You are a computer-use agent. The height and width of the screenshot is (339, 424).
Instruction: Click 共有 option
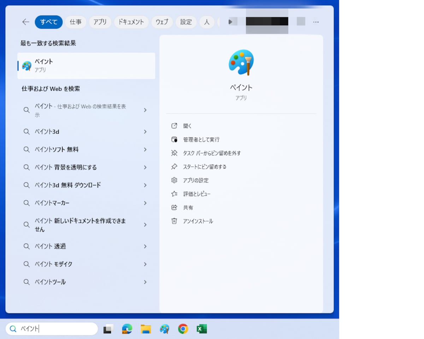[188, 208]
